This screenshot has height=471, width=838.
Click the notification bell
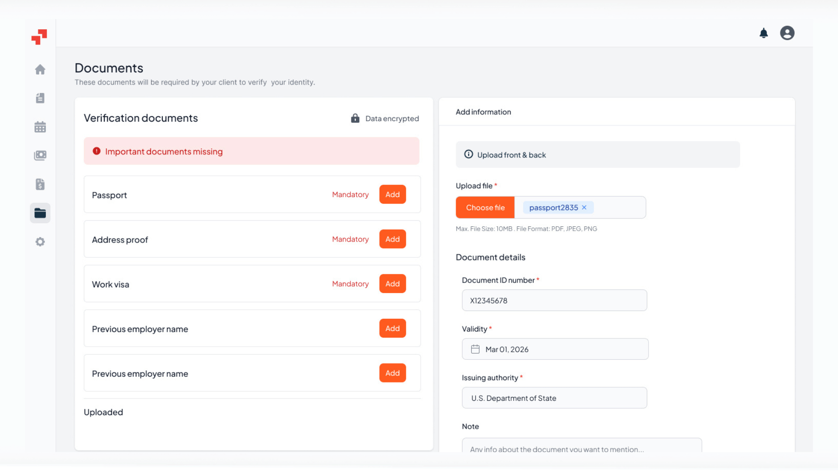click(x=764, y=33)
